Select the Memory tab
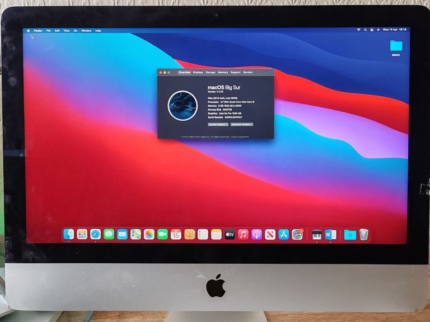 click(x=223, y=72)
